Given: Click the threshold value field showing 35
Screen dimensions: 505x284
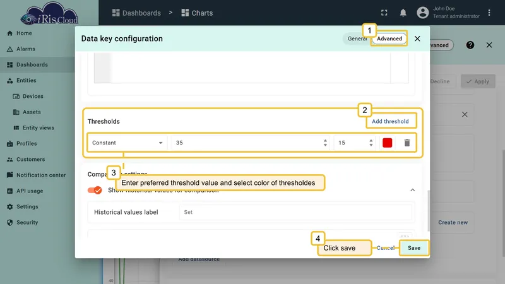Looking at the screenshot, I should [250, 143].
